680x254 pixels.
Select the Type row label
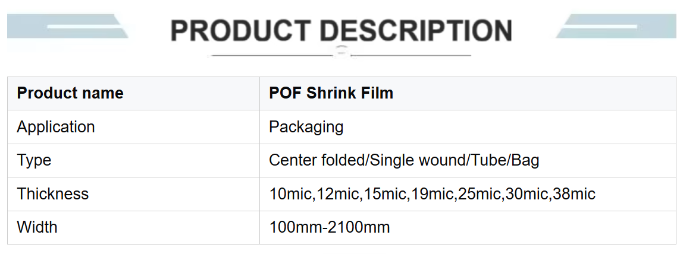(35, 160)
